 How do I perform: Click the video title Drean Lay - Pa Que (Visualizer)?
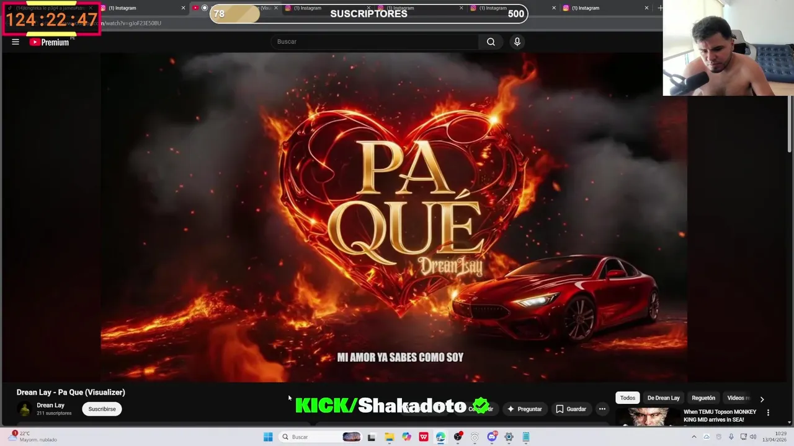[x=71, y=392]
